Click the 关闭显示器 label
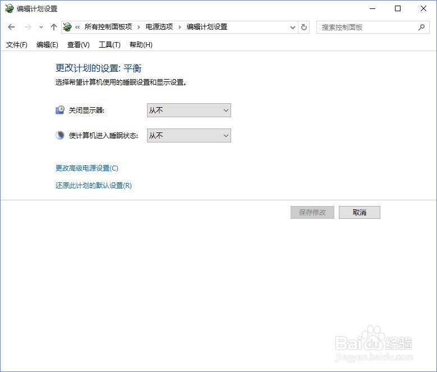 86,111
